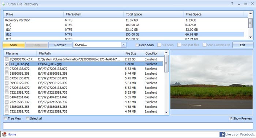Click the 66.69 GB free space value

[192, 34]
